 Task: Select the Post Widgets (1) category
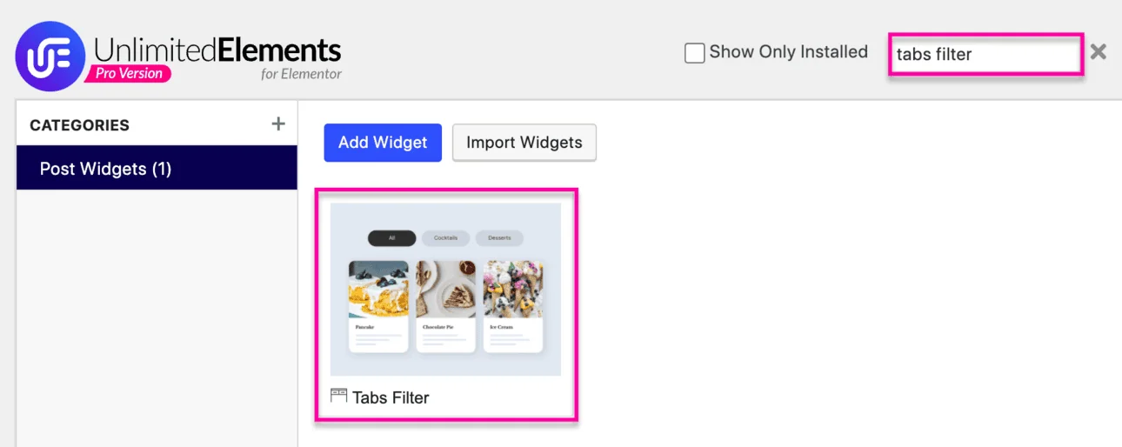(157, 169)
